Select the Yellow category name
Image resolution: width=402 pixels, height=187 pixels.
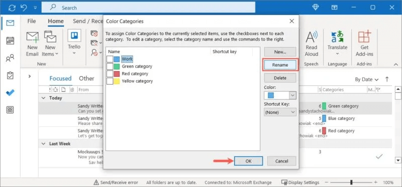pos(137,81)
